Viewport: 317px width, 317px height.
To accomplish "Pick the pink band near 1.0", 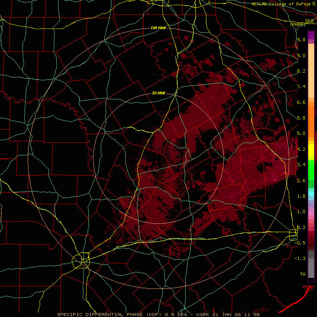I will [x=311, y=213].
